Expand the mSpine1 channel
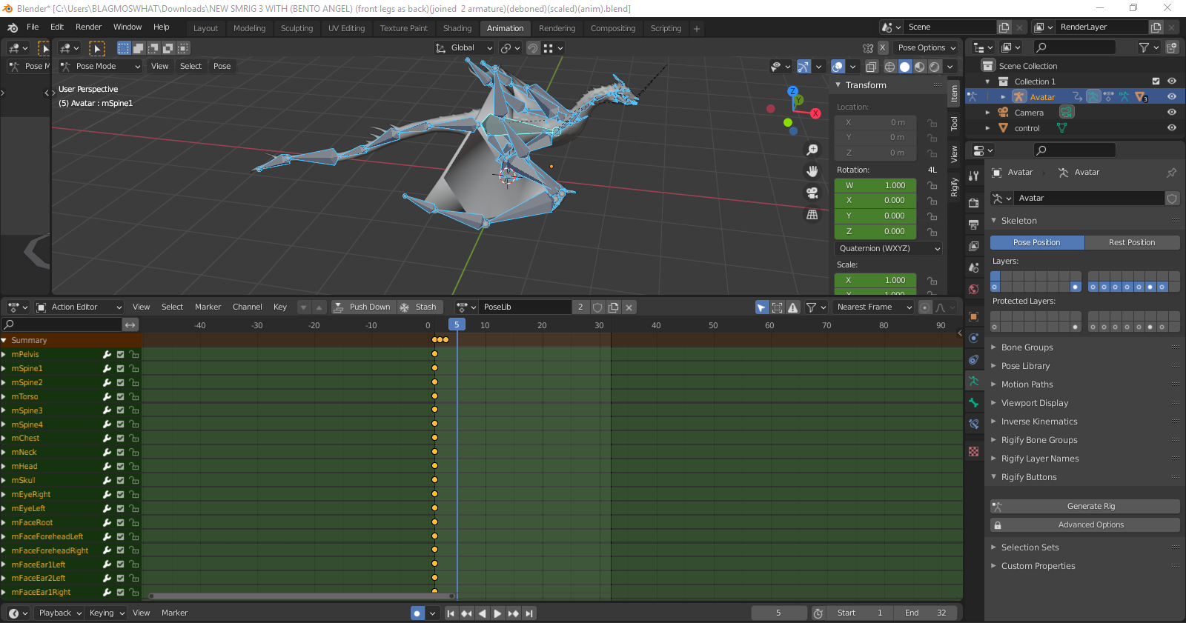This screenshot has width=1186, height=623. pyautogui.click(x=4, y=369)
